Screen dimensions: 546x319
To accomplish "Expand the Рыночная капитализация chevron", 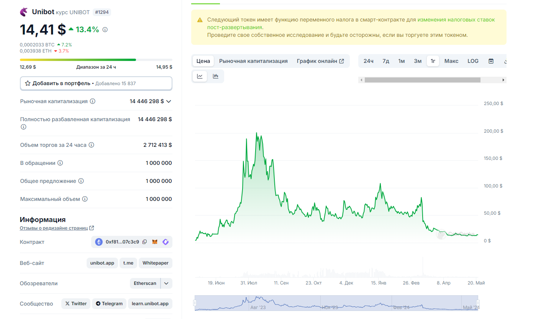I will 169,101.
